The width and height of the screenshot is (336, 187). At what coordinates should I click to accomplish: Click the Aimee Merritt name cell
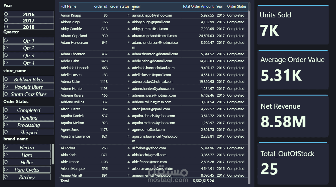click(71, 175)
